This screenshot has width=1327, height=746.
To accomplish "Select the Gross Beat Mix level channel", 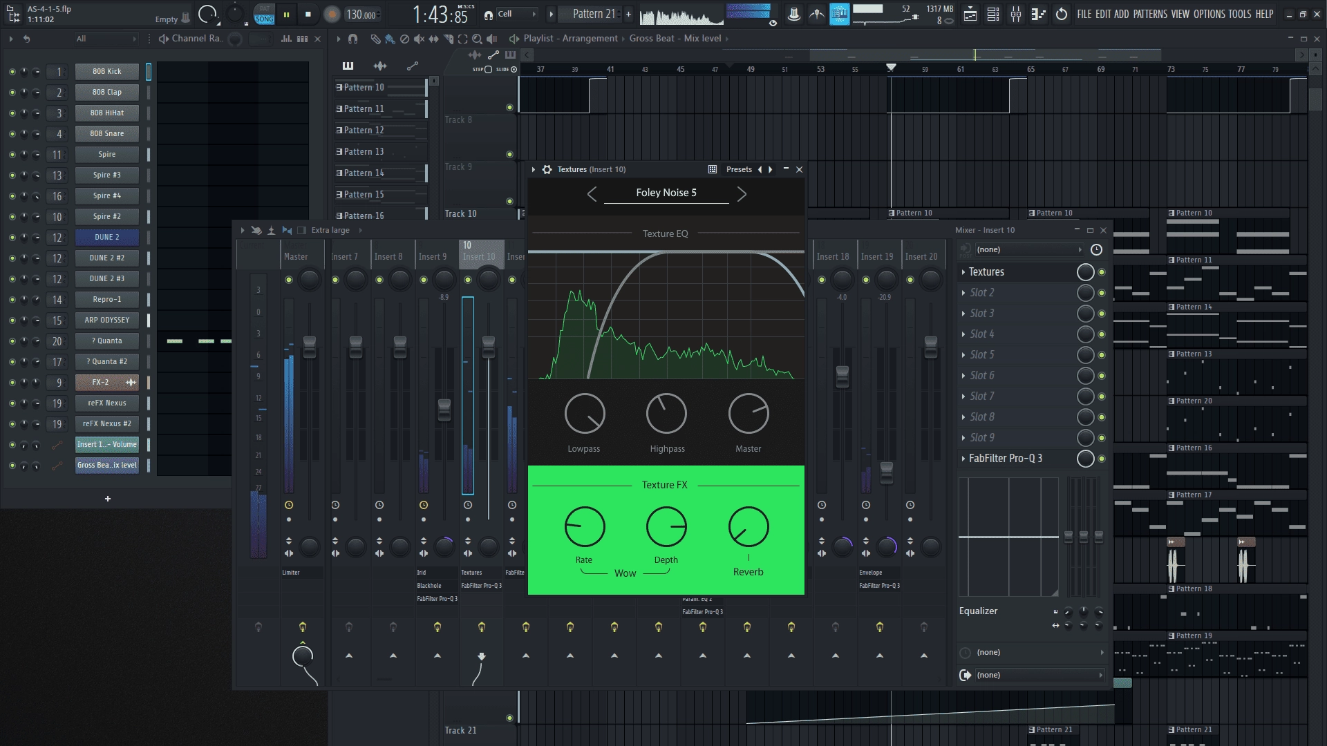I will point(107,465).
